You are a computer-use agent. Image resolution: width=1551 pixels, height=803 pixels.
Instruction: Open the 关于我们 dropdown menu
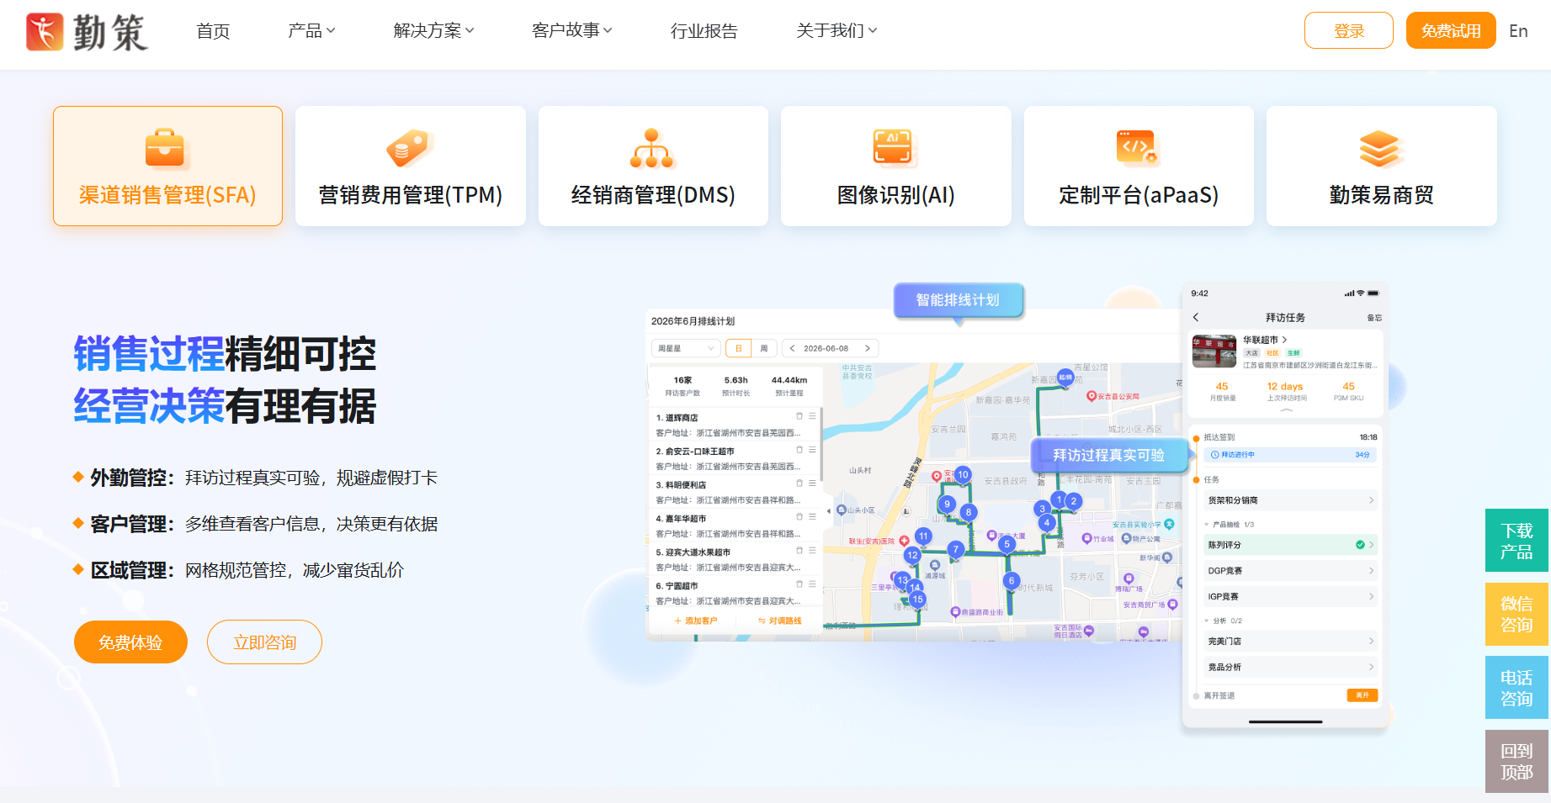click(x=837, y=31)
